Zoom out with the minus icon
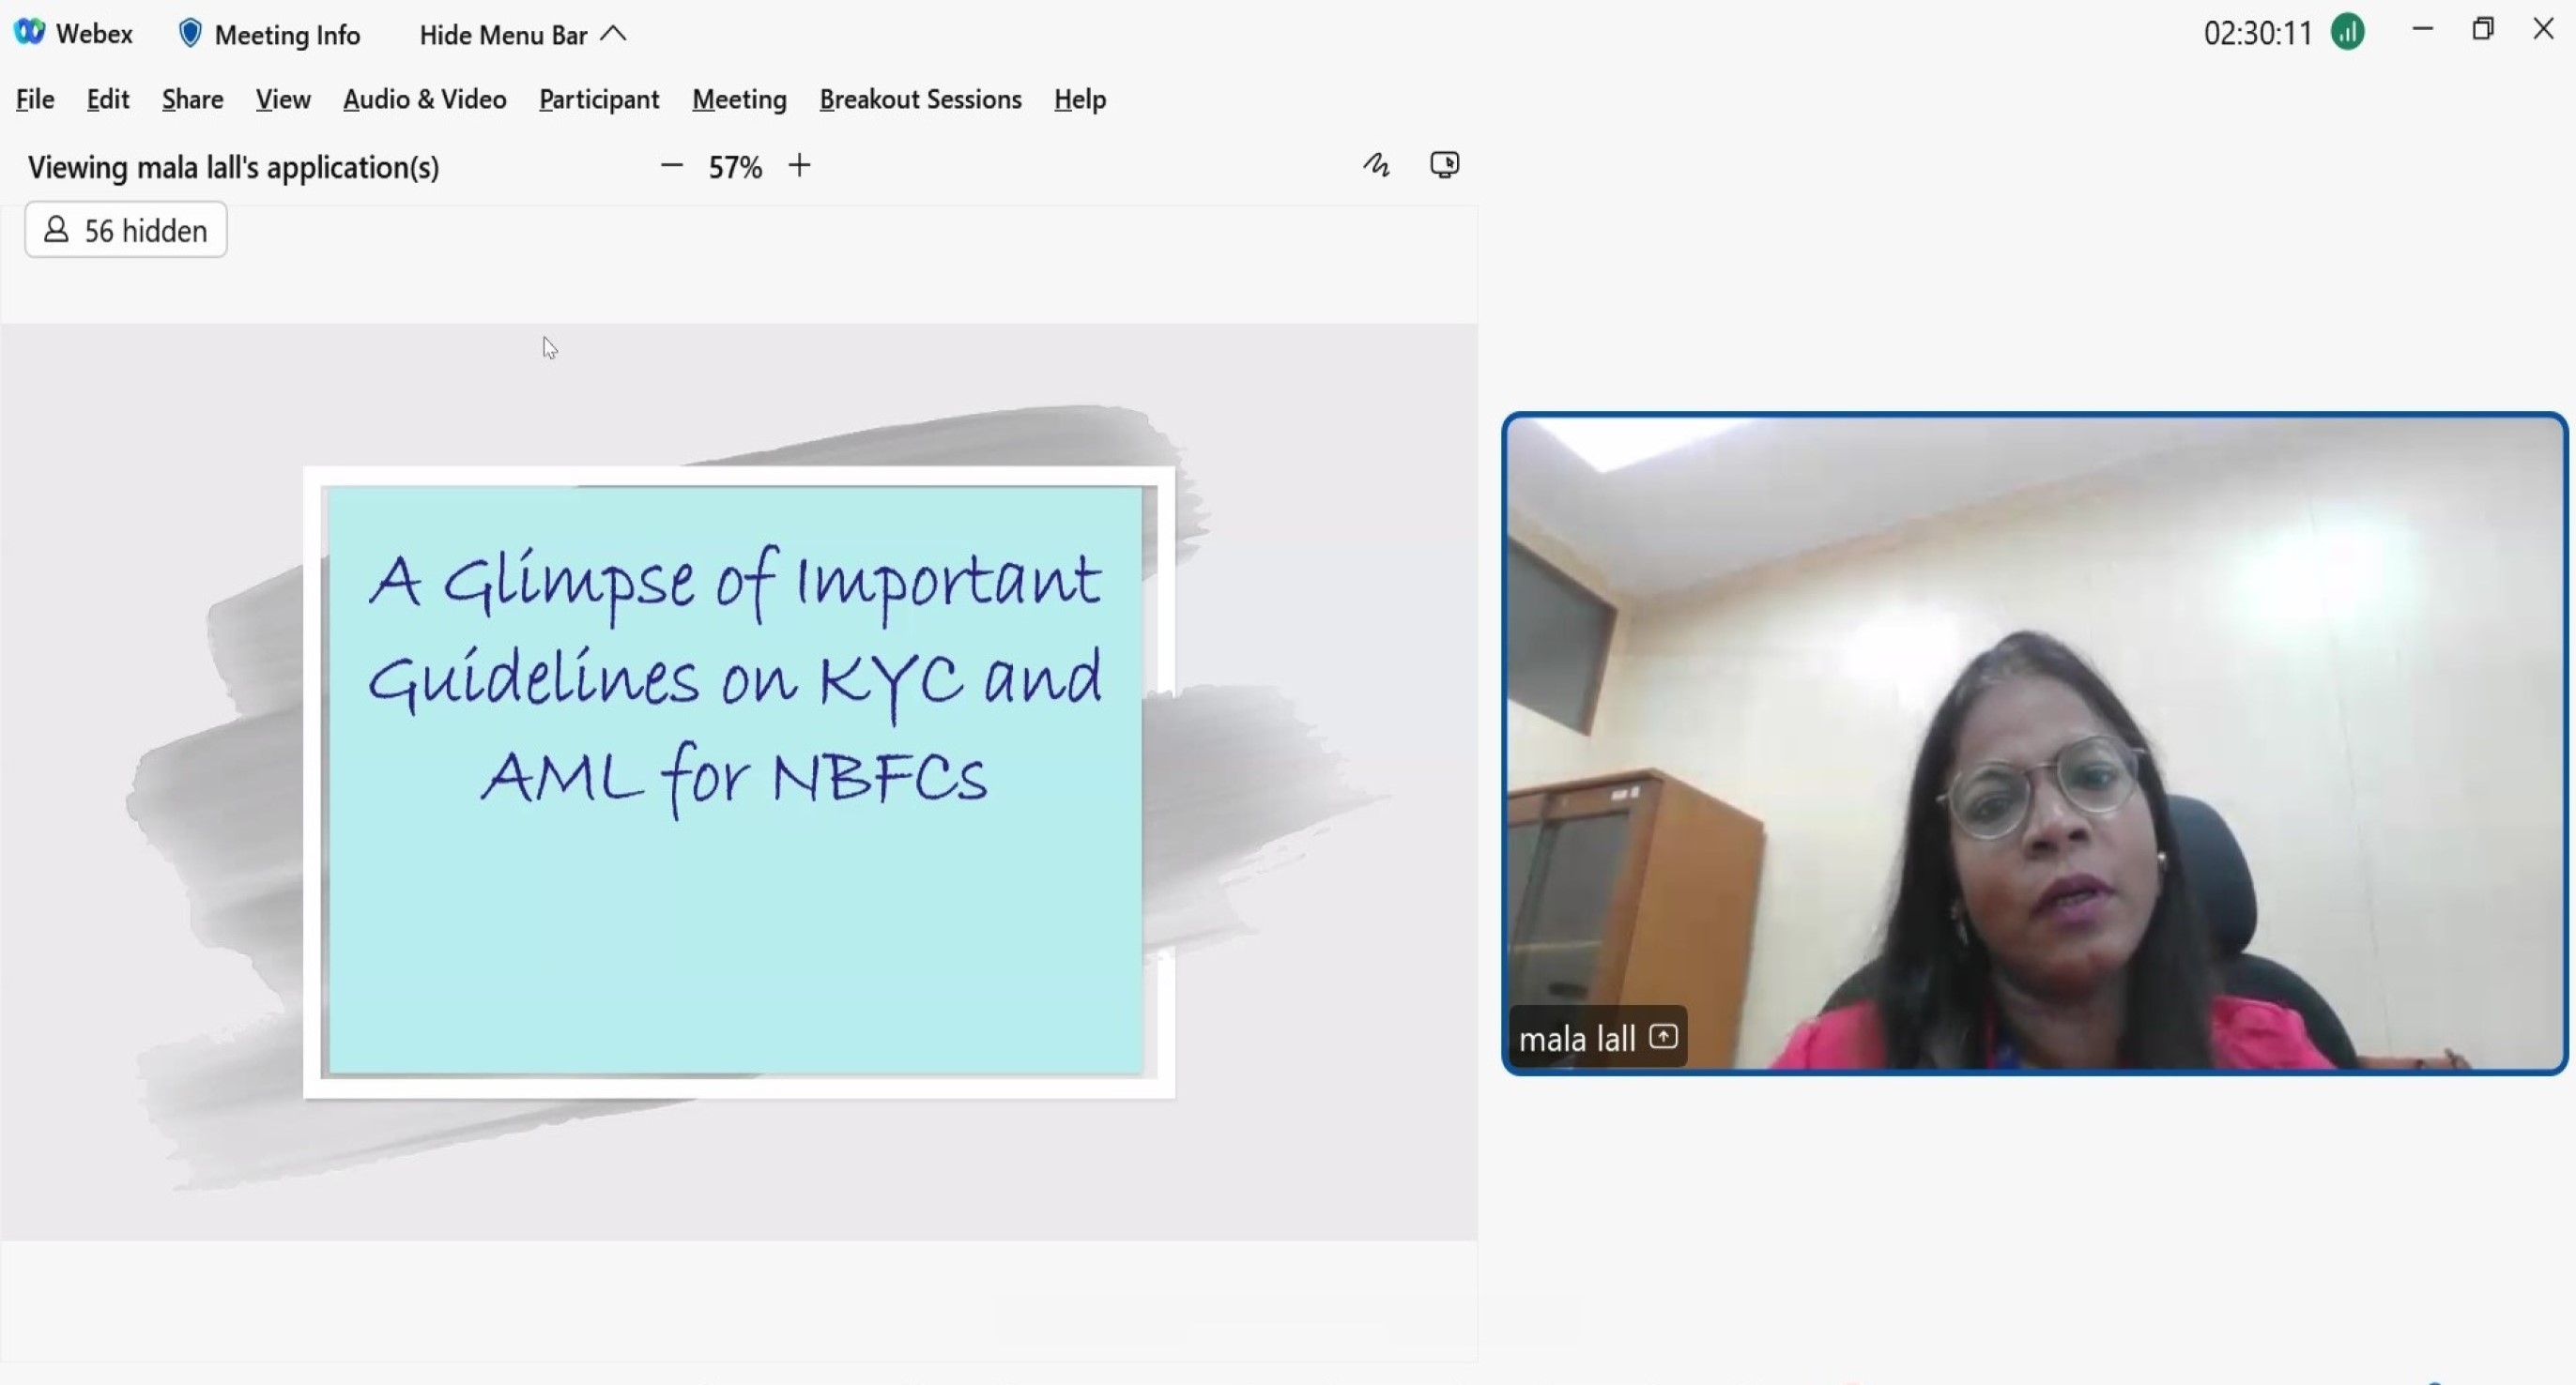 (x=672, y=166)
